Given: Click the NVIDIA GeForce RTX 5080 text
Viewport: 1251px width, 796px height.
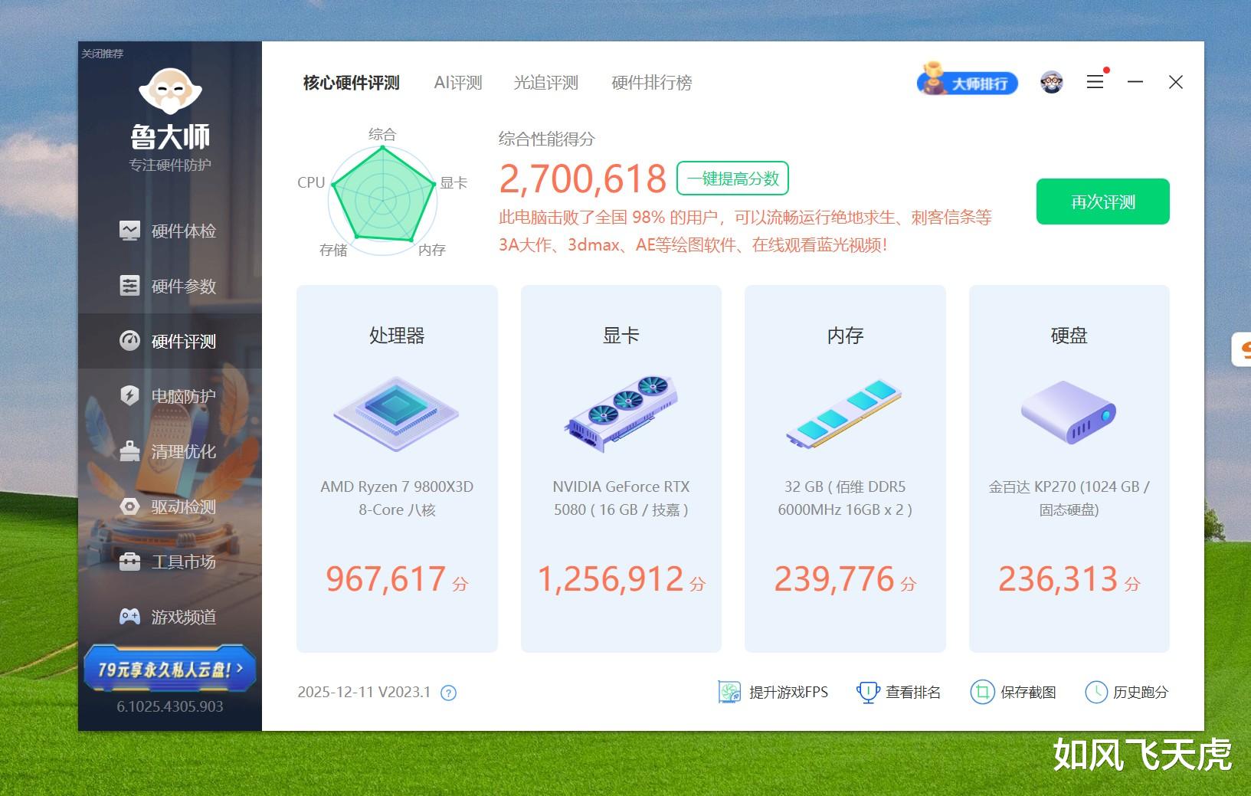Looking at the screenshot, I should click(621, 498).
